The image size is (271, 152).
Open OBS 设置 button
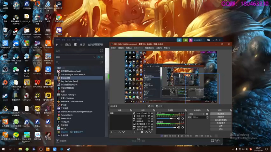click(x=221, y=126)
